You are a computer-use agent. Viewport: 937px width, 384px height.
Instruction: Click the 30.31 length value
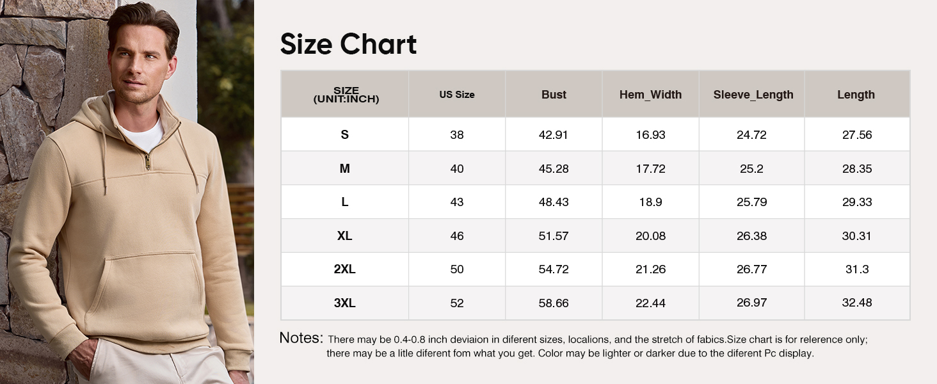pyautogui.click(x=857, y=236)
